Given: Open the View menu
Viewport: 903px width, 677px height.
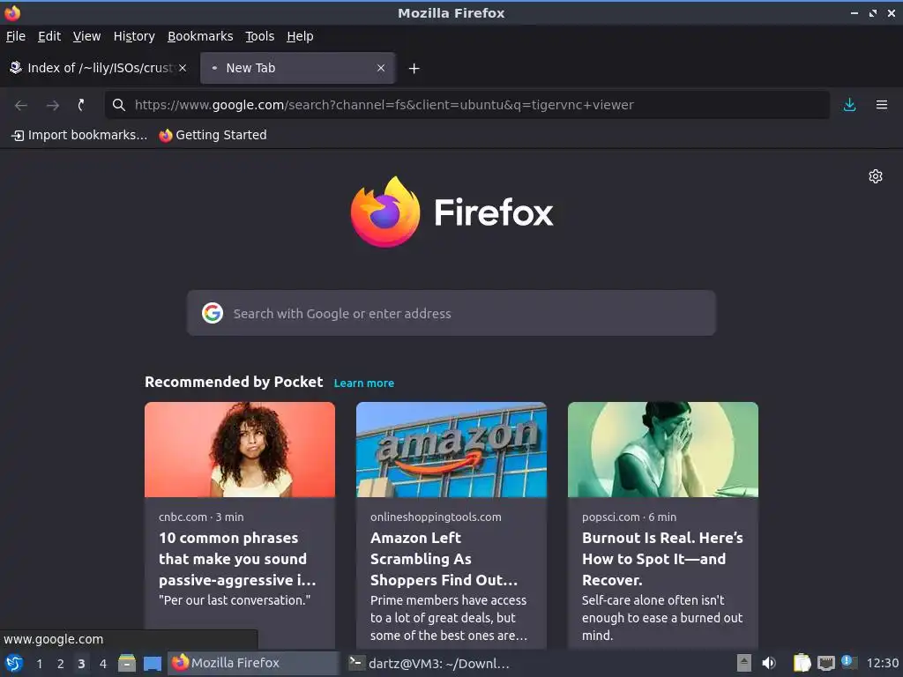Looking at the screenshot, I should pyautogui.click(x=86, y=36).
